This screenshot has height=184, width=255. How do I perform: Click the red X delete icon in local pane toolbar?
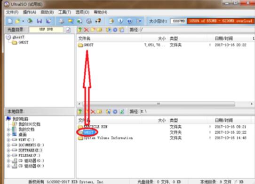point(93,111)
